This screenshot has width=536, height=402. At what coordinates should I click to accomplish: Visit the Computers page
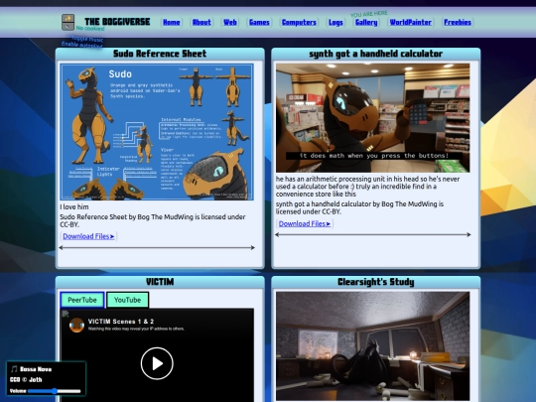coord(299,22)
